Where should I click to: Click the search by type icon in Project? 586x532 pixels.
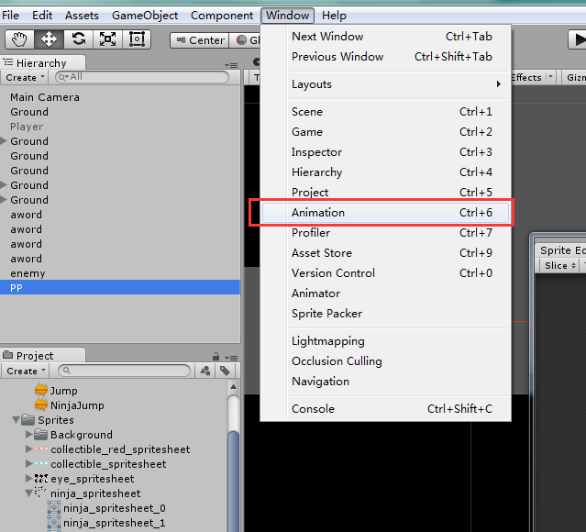205,371
